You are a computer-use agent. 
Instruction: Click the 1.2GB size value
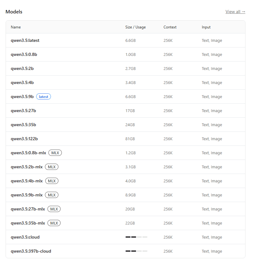pyautogui.click(x=131, y=153)
